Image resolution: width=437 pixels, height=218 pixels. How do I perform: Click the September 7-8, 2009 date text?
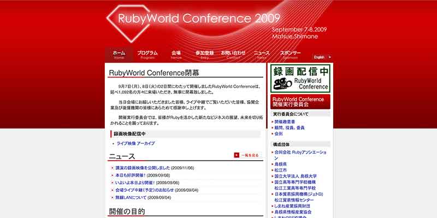tap(299, 29)
